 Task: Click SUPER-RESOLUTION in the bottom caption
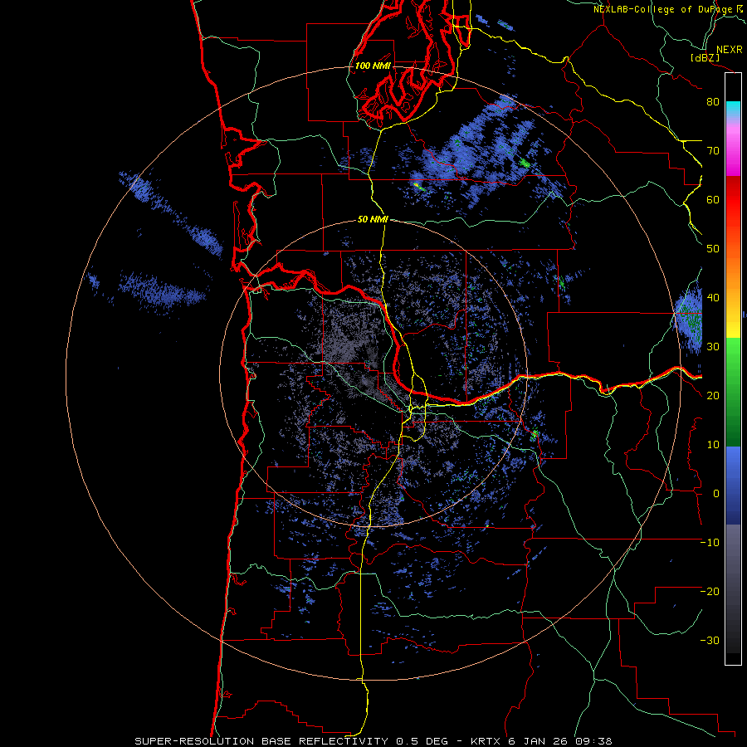coord(194,741)
